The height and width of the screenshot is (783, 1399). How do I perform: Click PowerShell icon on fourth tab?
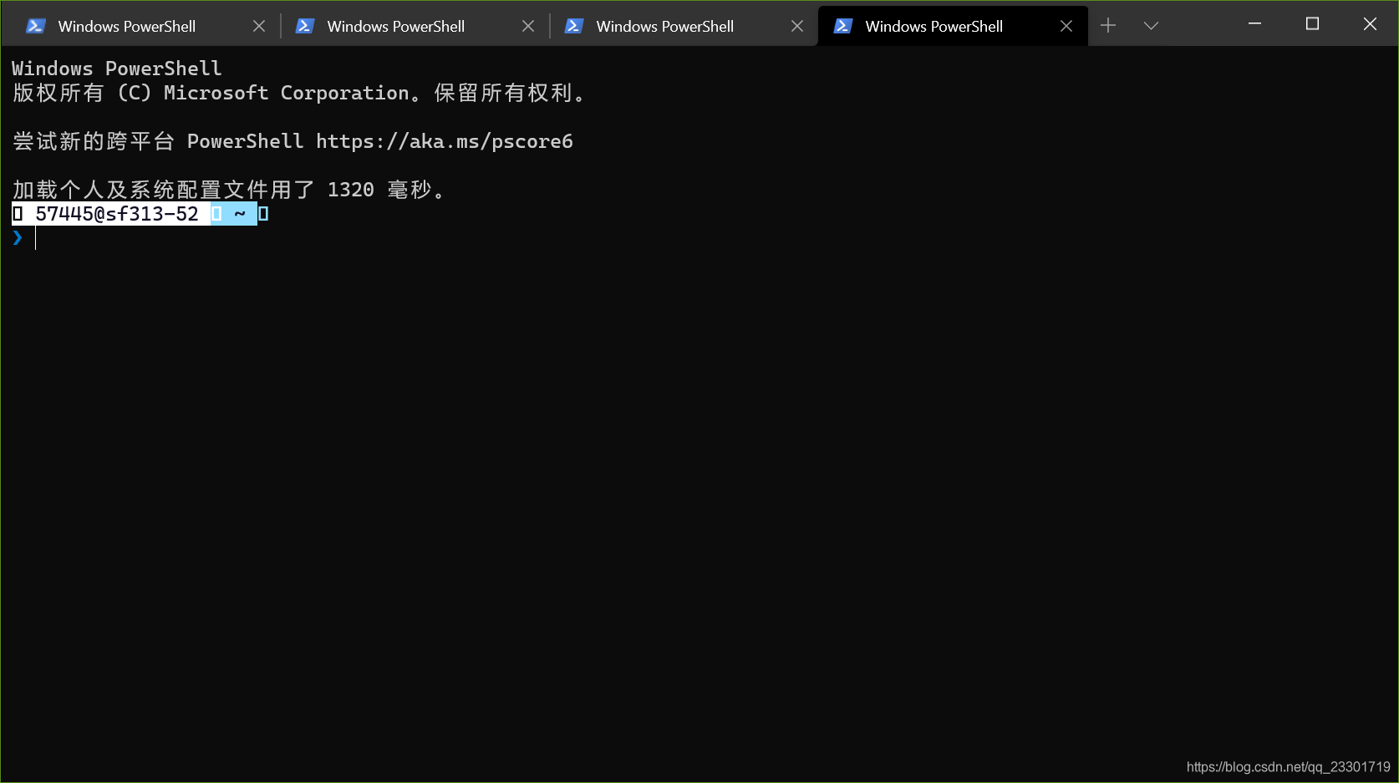tap(842, 26)
